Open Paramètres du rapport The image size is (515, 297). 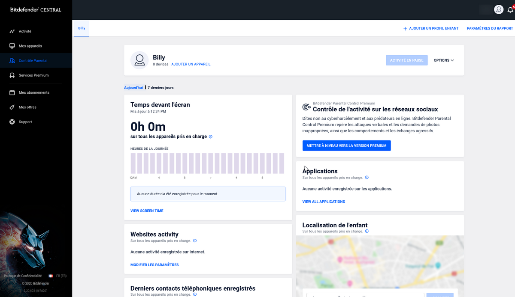pos(490,29)
